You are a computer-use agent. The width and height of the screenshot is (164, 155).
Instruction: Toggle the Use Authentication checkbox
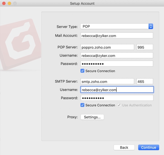click(x=119, y=105)
